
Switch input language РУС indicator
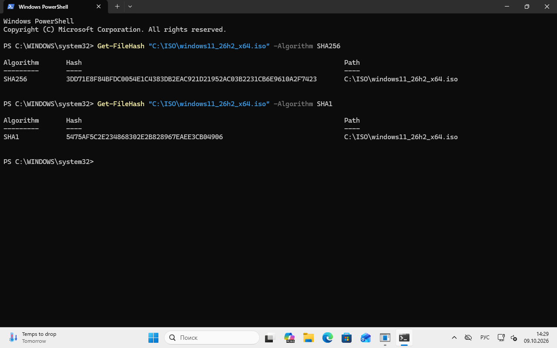click(485, 338)
